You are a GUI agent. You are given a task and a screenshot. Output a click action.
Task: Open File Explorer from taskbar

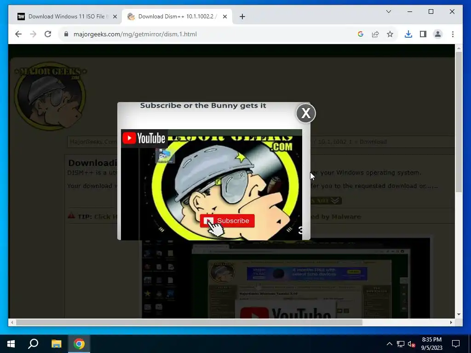point(56,344)
